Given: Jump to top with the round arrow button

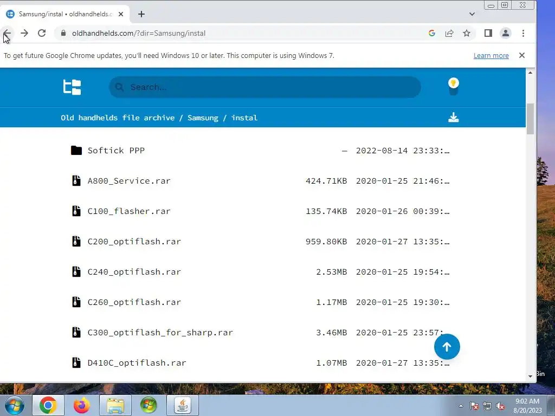Looking at the screenshot, I should click(x=447, y=347).
